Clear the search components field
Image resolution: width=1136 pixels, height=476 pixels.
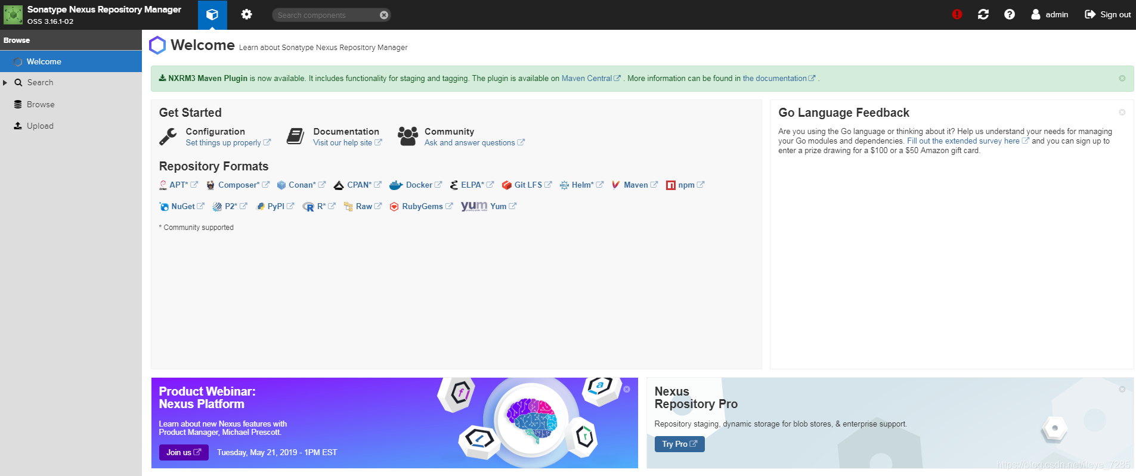pyautogui.click(x=384, y=15)
